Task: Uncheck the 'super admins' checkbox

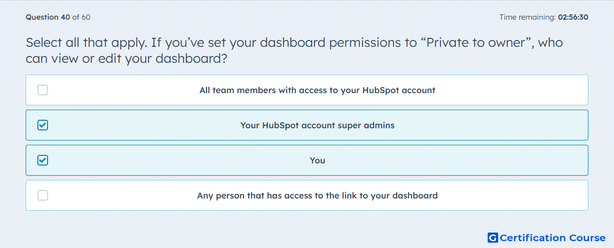Action: [x=43, y=126]
